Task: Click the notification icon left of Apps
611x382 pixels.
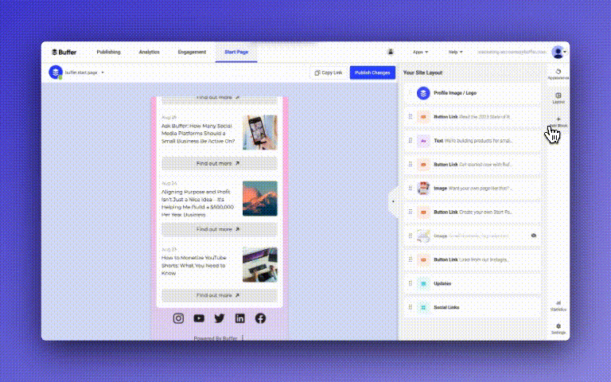Action: tap(391, 52)
